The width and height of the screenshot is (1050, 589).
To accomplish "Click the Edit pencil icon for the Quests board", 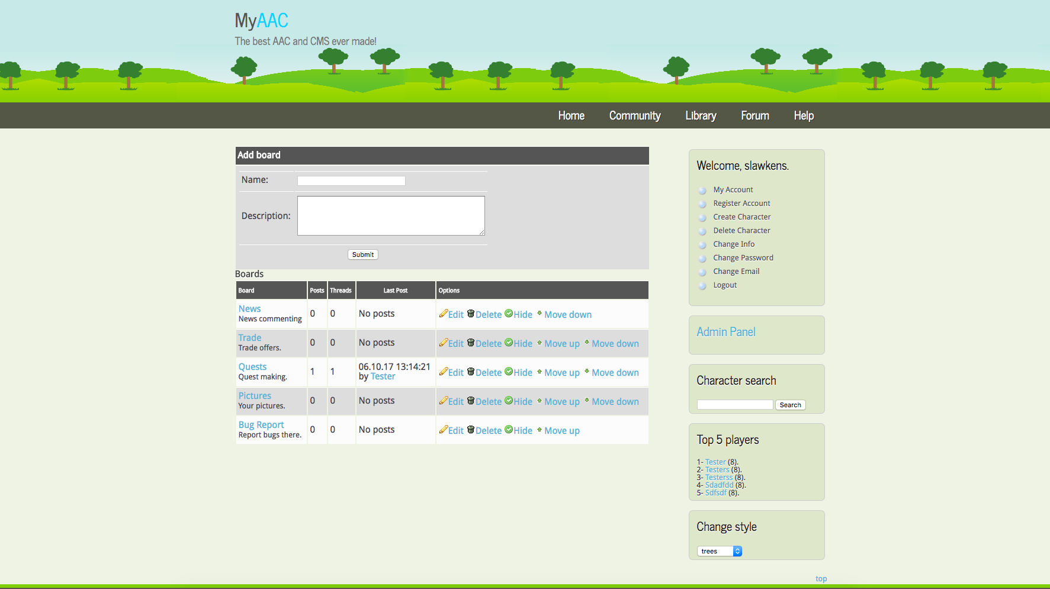I will click(445, 372).
